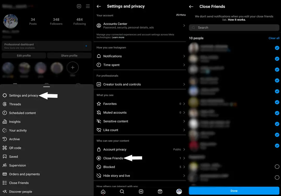Click the Favorites star icon

(x=99, y=104)
